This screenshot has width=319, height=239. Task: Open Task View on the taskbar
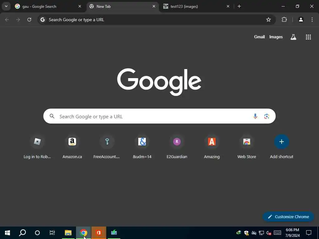52,233
